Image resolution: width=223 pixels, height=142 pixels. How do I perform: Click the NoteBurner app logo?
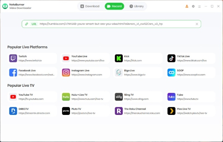tap(5, 6)
